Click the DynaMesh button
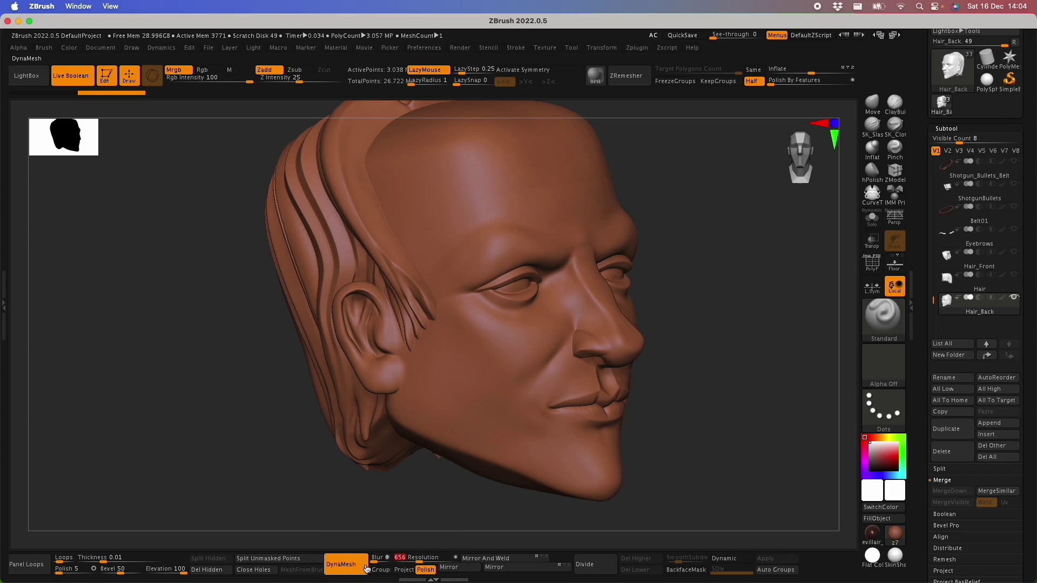Viewport: 1037px width, 583px height. pos(346,564)
